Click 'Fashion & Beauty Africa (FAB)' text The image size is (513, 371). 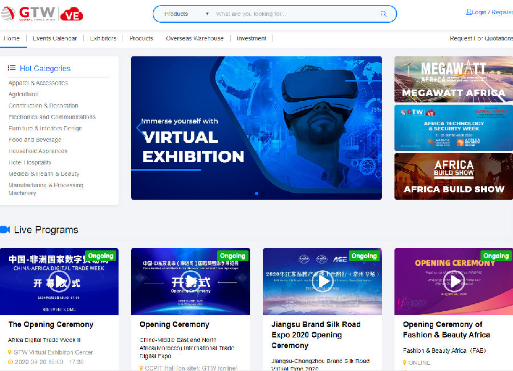(444, 351)
